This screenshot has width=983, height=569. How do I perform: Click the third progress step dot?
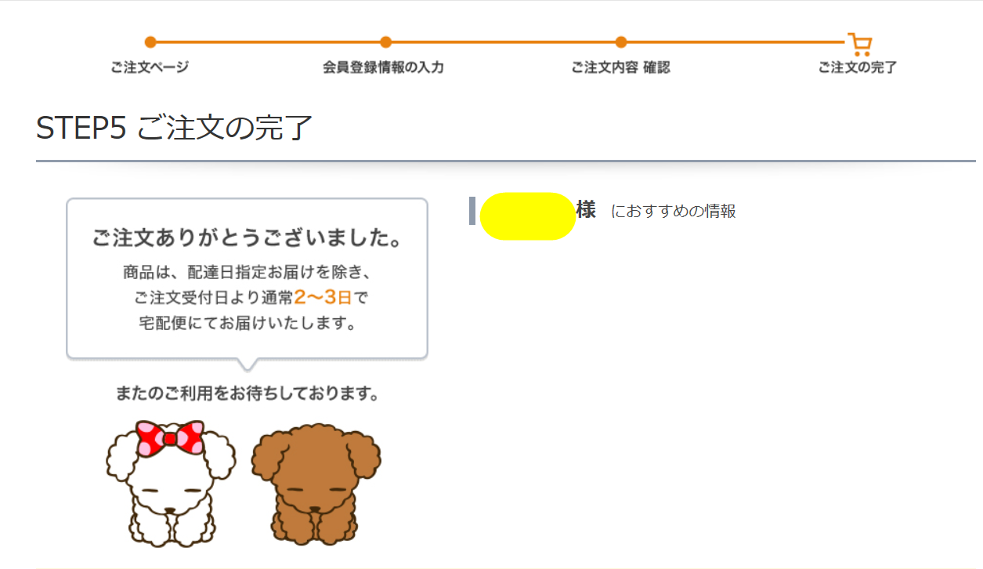coord(621,42)
